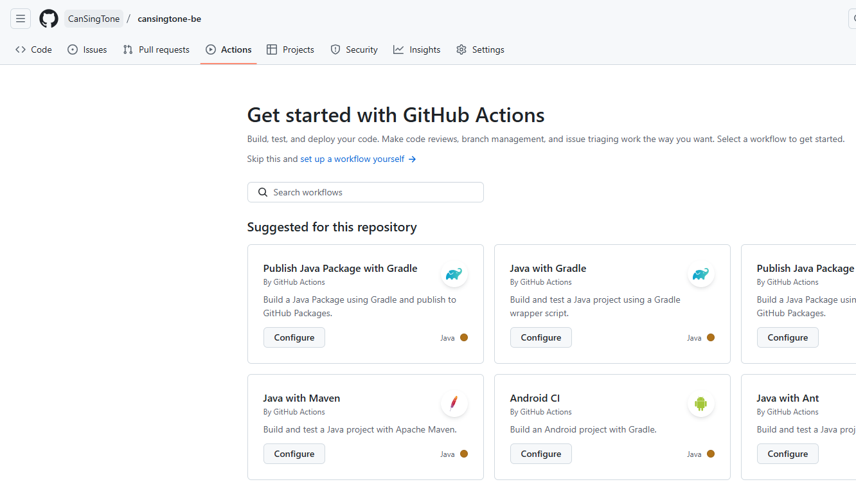Configure the Android CI workflow

pyautogui.click(x=540, y=454)
